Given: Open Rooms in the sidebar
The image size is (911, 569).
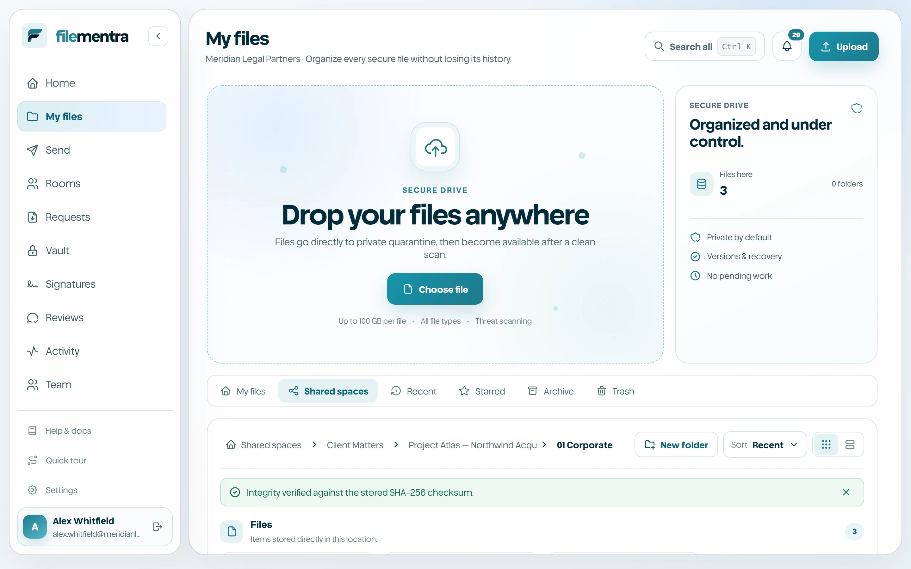Looking at the screenshot, I should [91, 183].
